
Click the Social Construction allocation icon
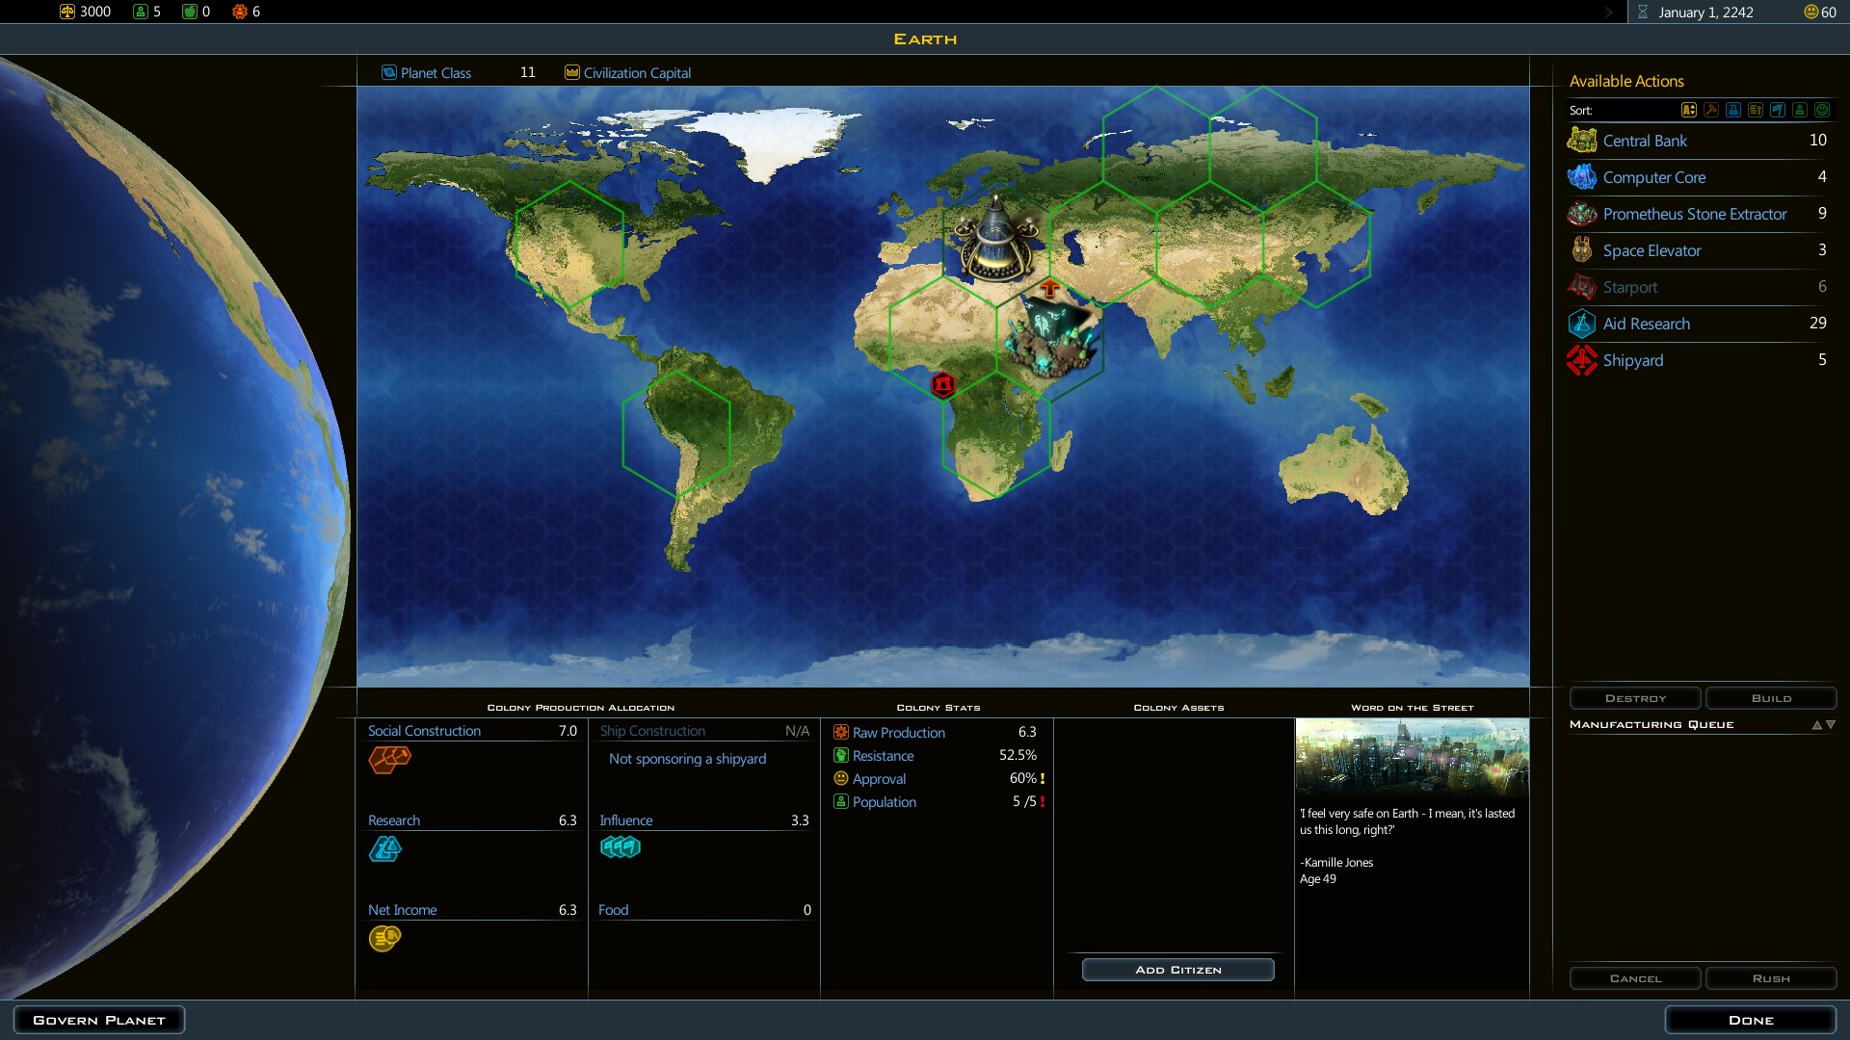[x=389, y=760]
